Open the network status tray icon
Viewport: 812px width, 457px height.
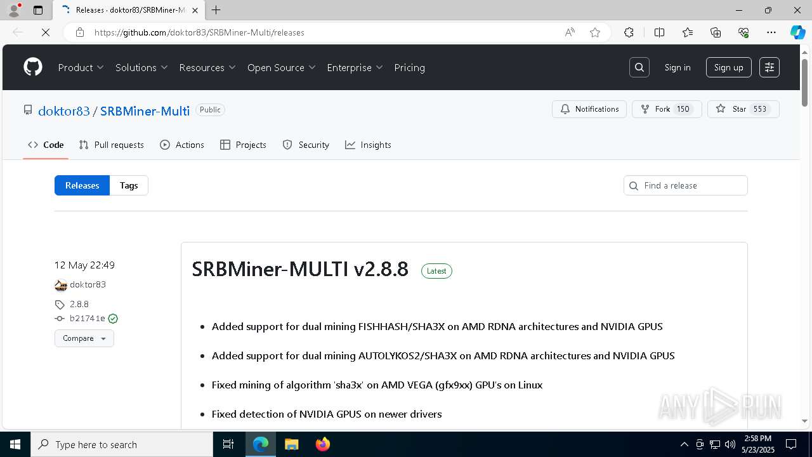[715, 444]
